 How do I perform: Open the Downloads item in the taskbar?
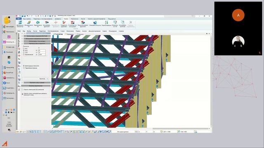tap(9, 52)
